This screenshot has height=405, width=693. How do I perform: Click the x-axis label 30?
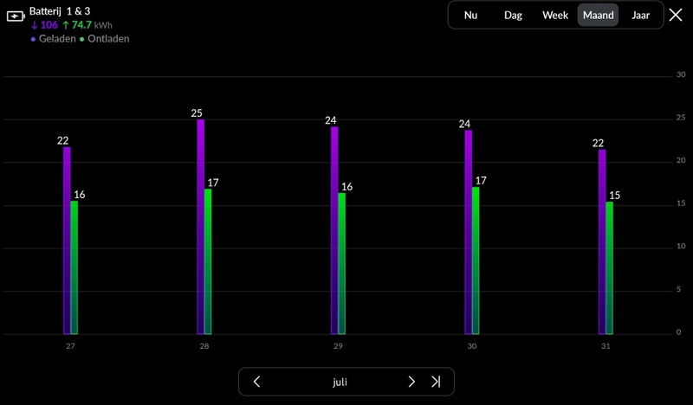[x=472, y=346]
